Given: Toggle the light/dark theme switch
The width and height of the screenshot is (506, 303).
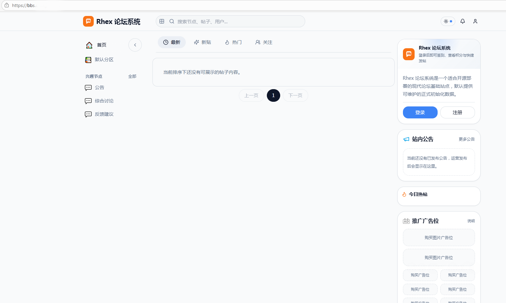Looking at the screenshot, I should 448,21.
